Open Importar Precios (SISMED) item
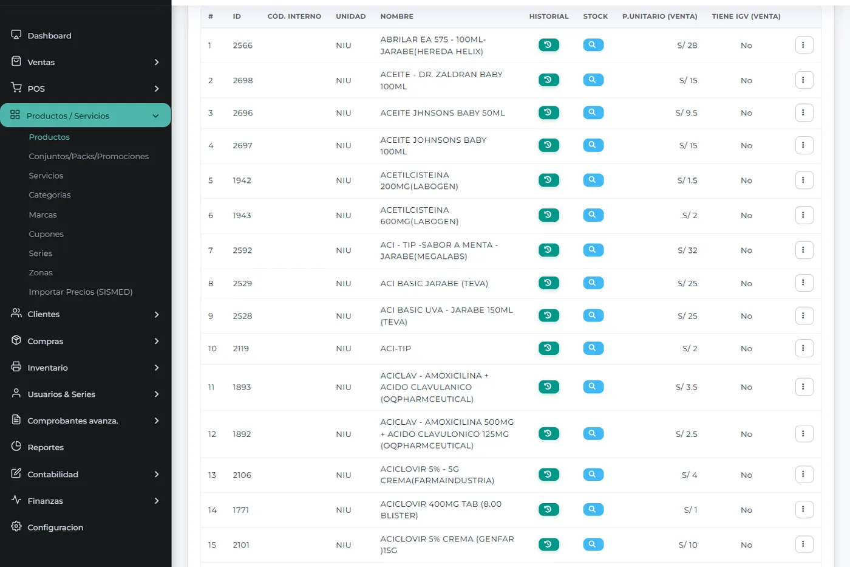Image resolution: width=850 pixels, height=567 pixels. pos(81,292)
